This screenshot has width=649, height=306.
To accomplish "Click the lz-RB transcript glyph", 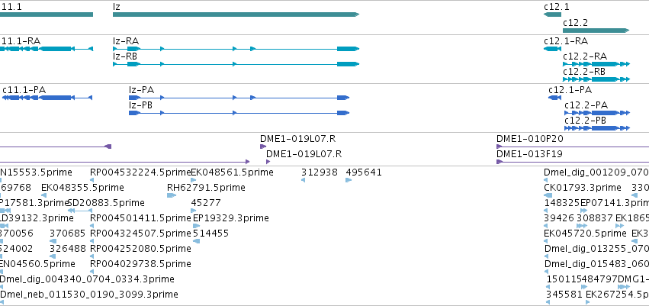I will coord(236,64).
